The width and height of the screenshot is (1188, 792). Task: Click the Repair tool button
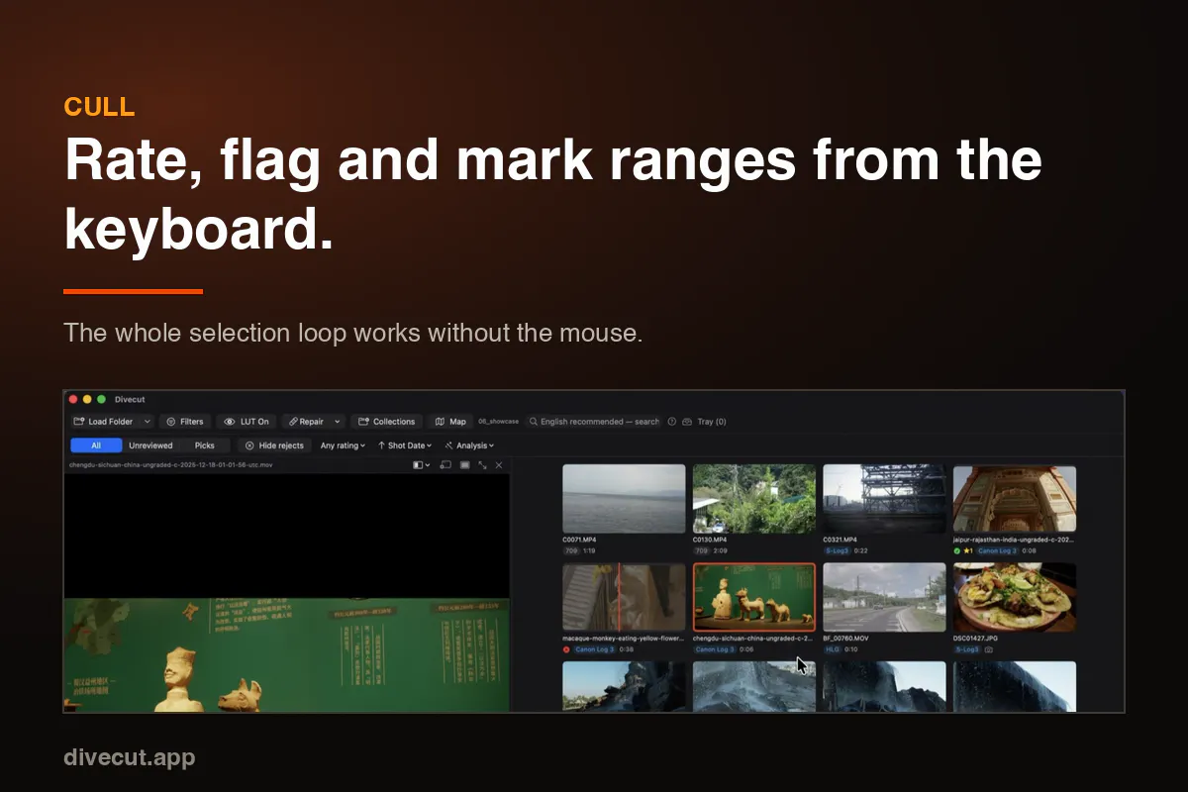click(307, 421)
